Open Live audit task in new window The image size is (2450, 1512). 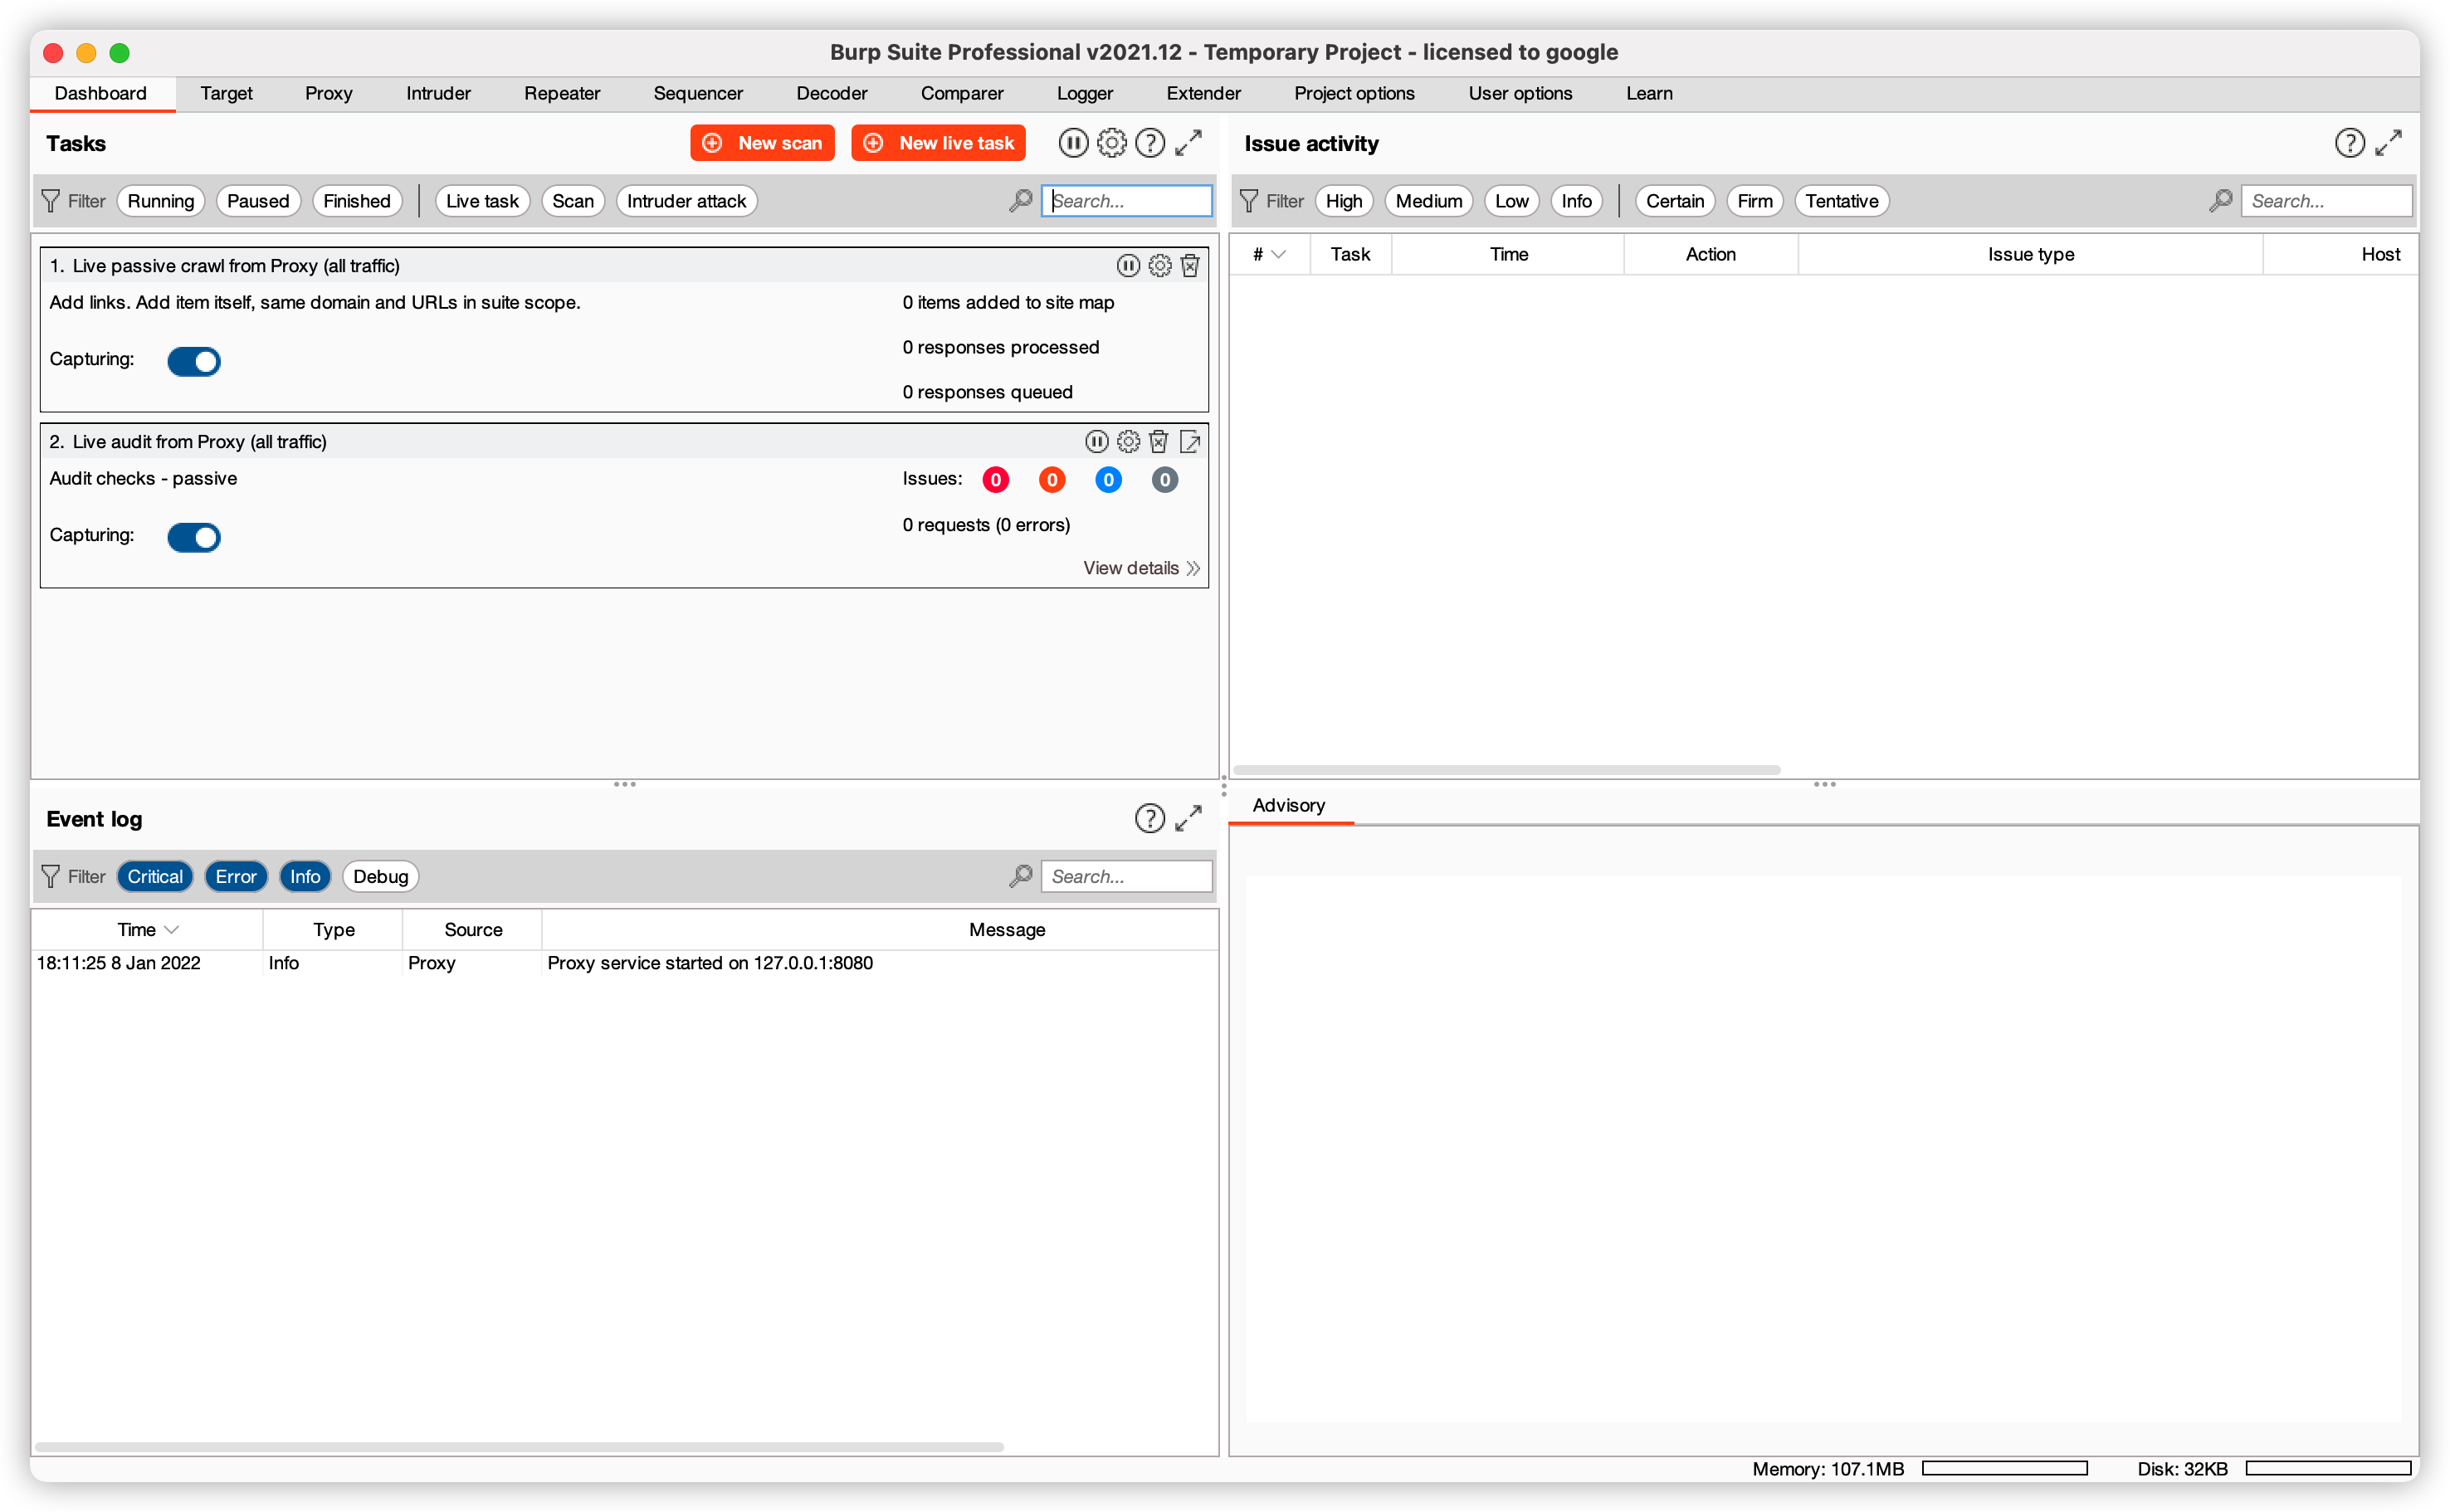[1190, 442]
